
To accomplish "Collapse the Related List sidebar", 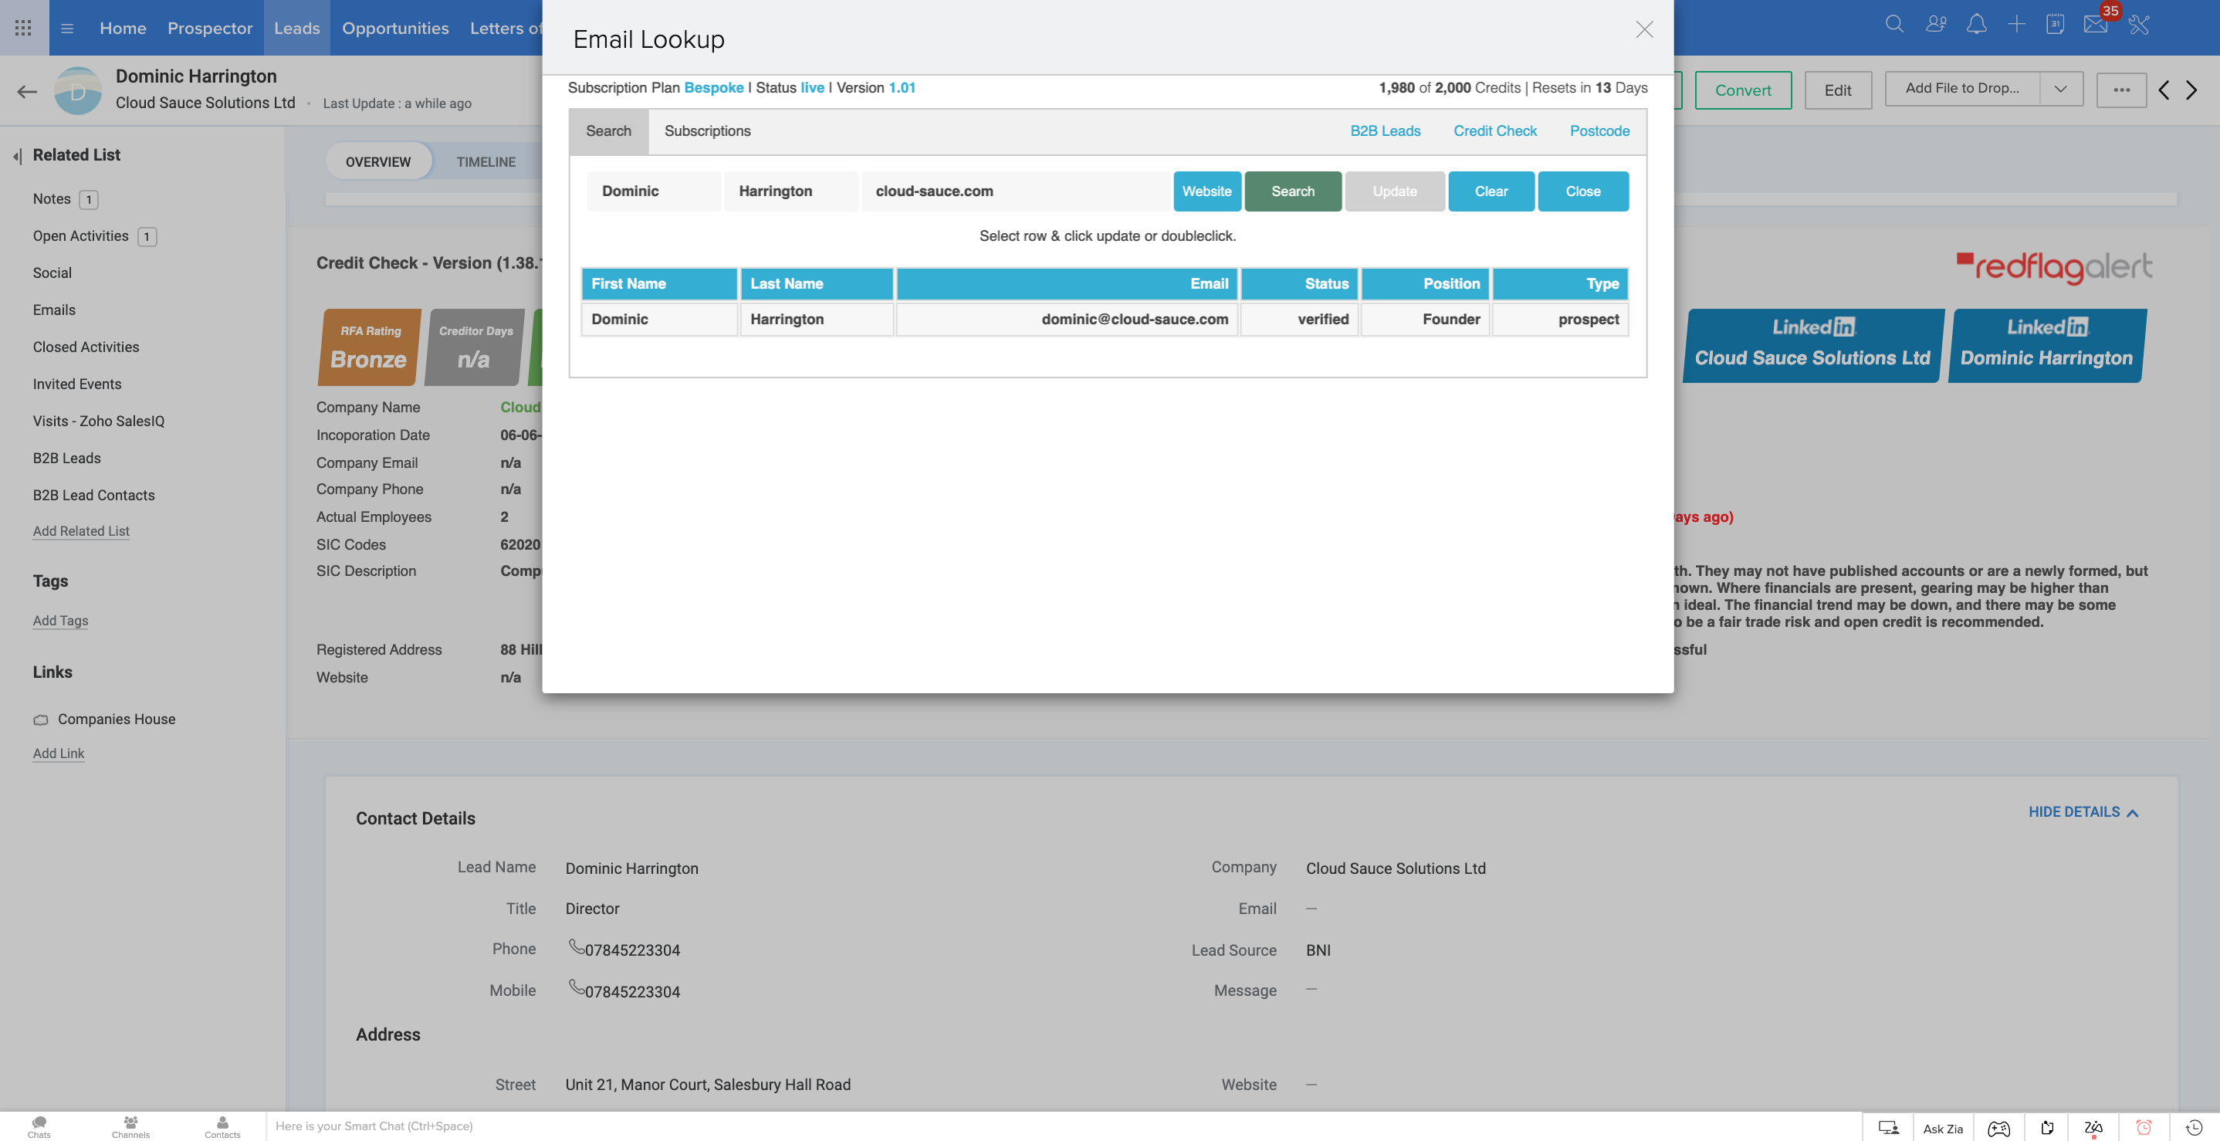I will 16,156.
